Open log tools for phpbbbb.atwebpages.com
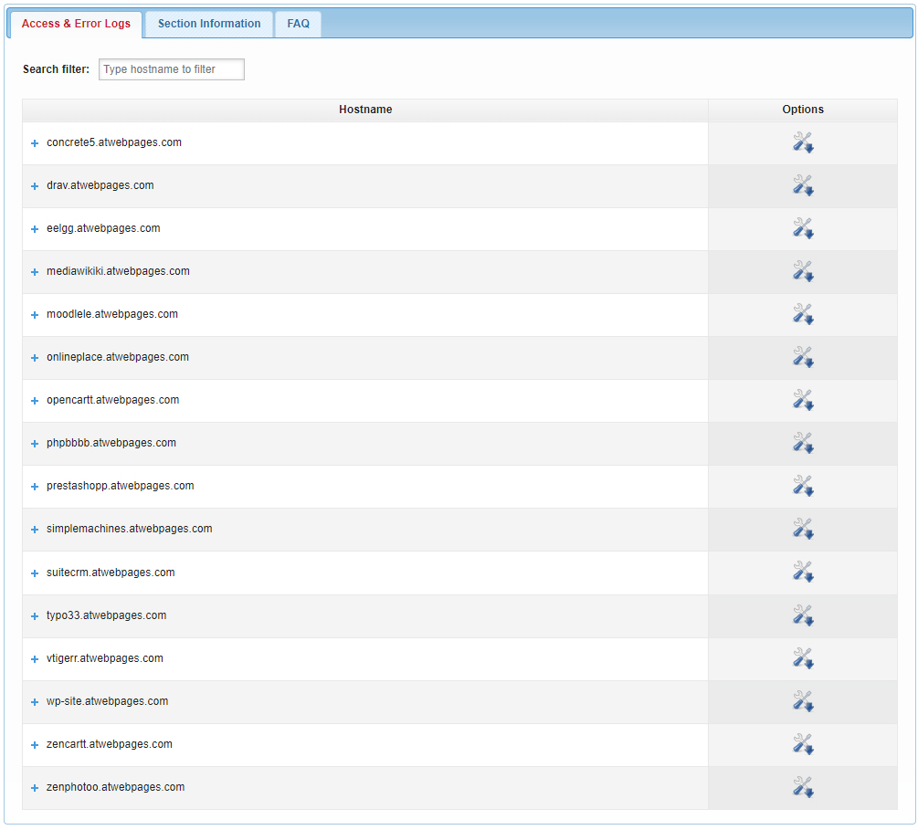Screen dimensions: 918x830 (x=803, y=443)
